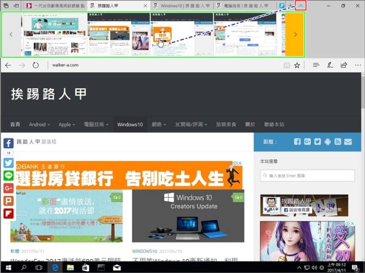Screen dimensions: 365x273
Task: Open the 首頁 nav item
Action: (15, 124)
